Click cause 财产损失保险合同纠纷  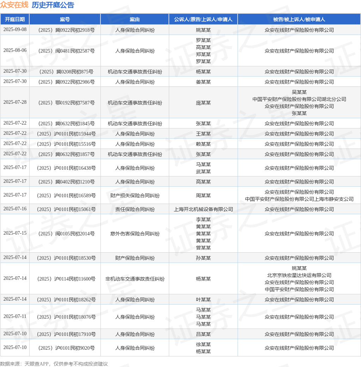135,195
